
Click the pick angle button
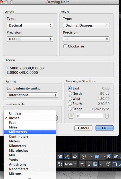click(71, 116)
